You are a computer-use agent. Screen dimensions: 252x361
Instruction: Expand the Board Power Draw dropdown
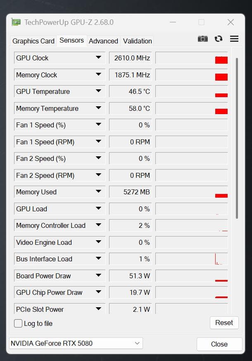click(98, 276)
